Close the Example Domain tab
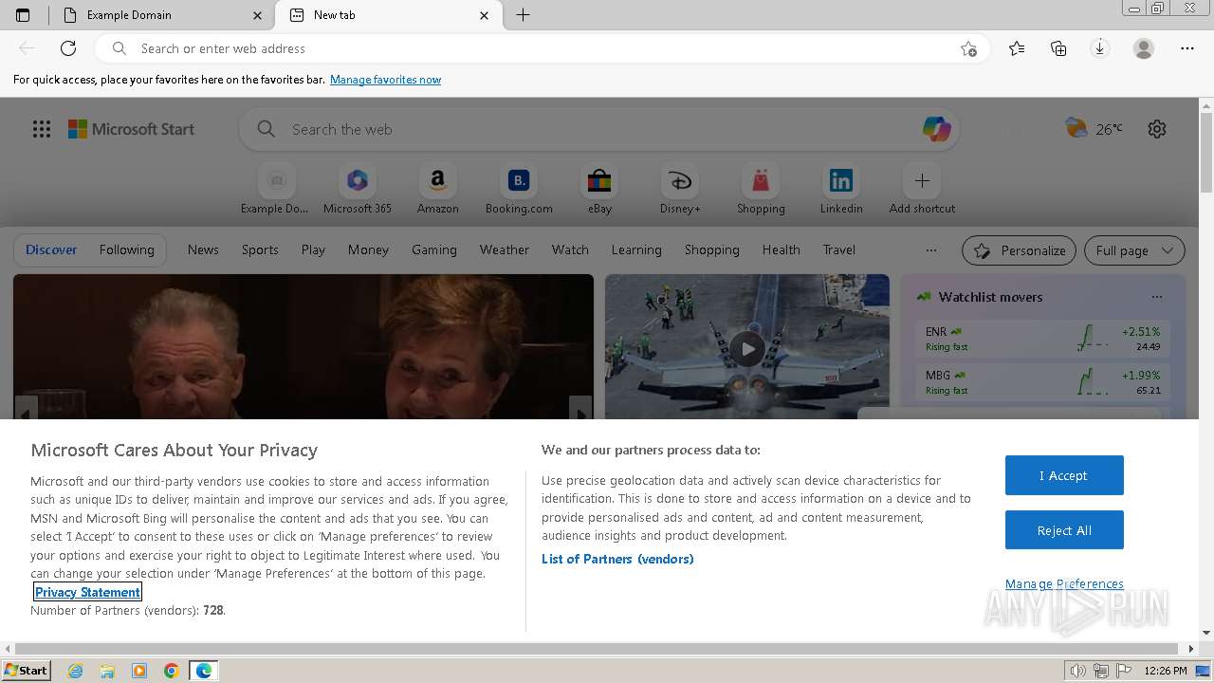 coord(258,15)
